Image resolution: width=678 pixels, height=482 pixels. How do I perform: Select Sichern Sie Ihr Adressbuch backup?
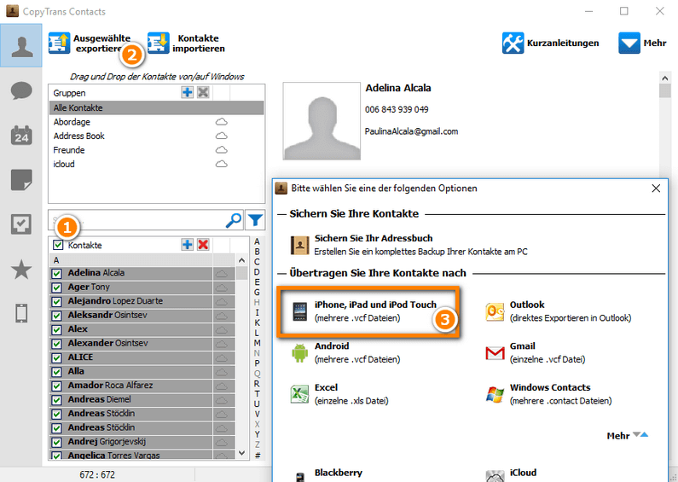point(409,245)
